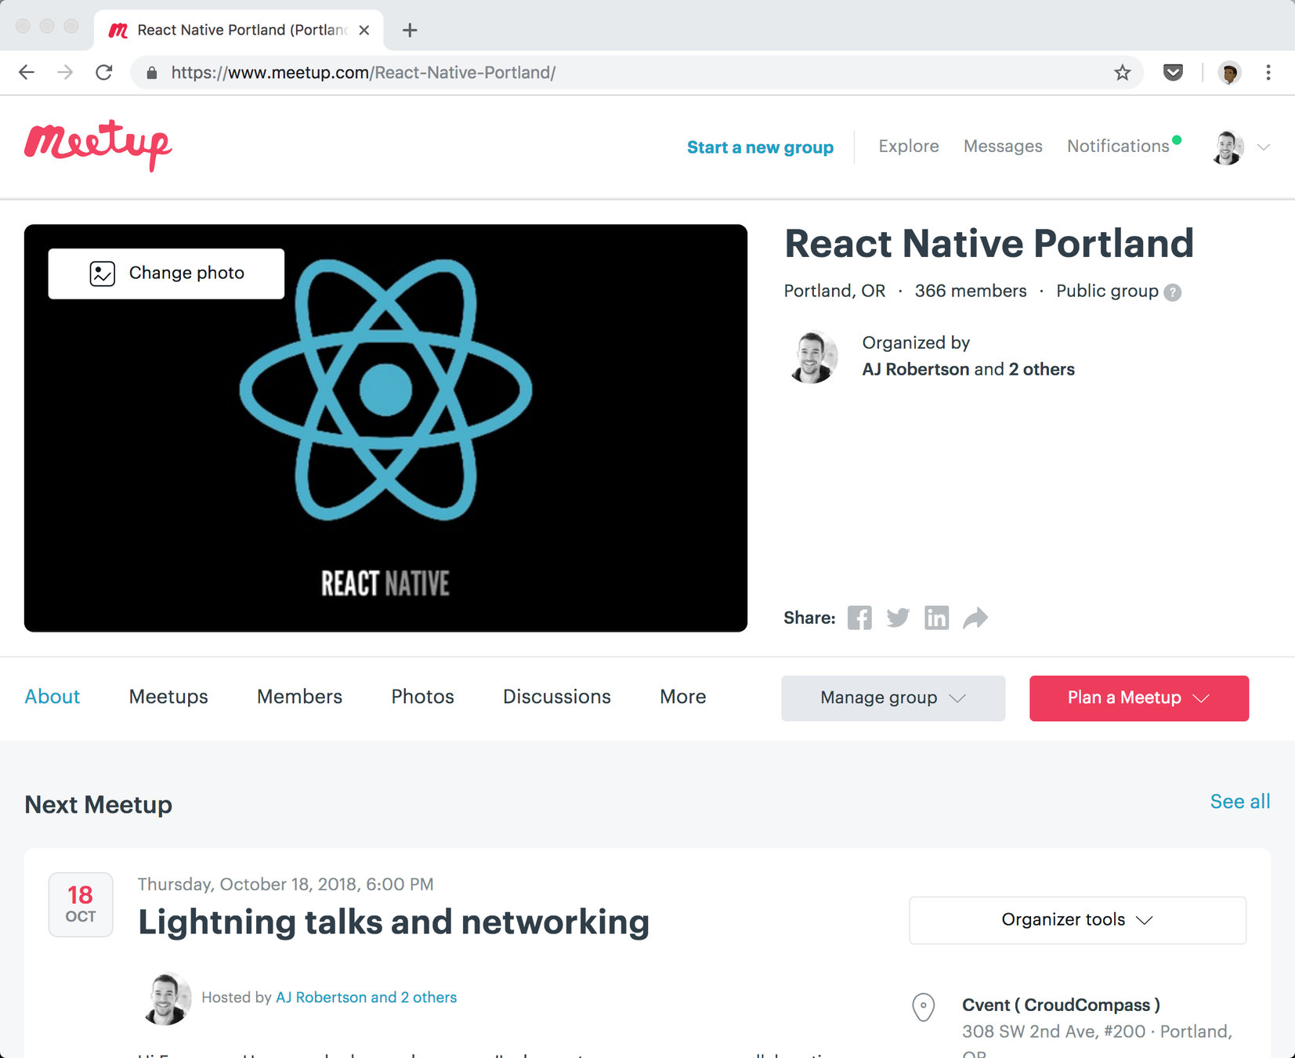
Task: Bookmark this page with the star
Action: (1122, 73)
